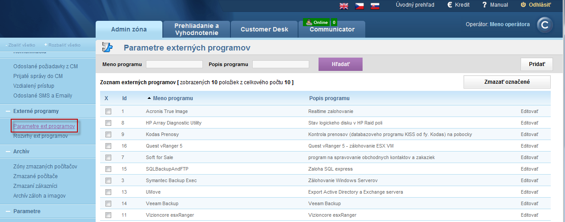
Task: Go to the Communicator tab
Action: [332, 30]
